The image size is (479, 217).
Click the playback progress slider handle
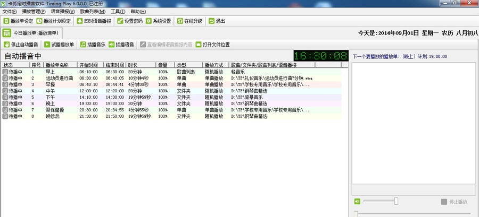pyautogui.click(x=356, y=214)
